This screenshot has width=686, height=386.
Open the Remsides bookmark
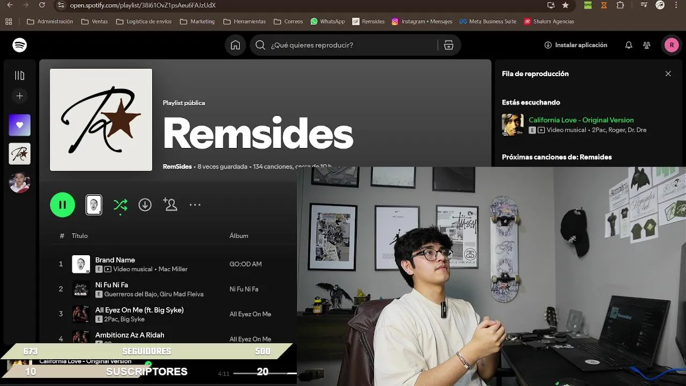click(369, 21)
